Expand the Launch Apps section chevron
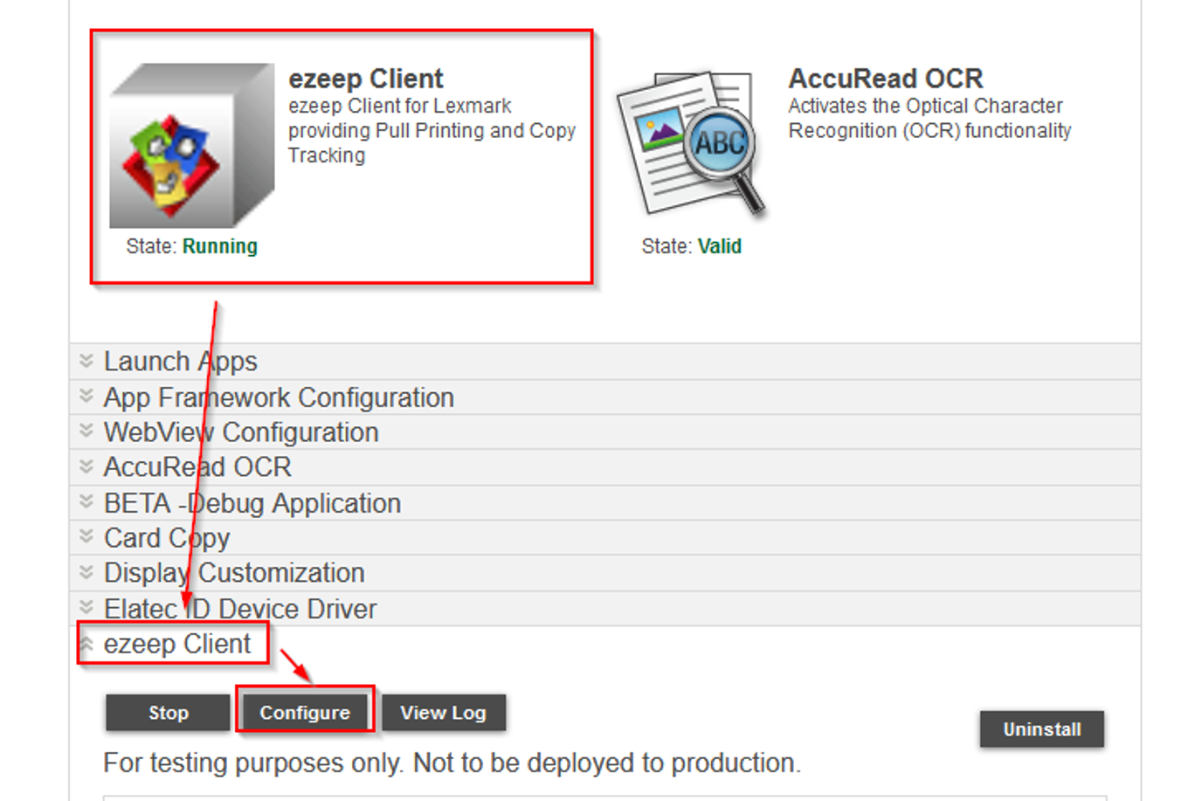The height and width of the screenshot is (801, 1188). pos(86,361)
